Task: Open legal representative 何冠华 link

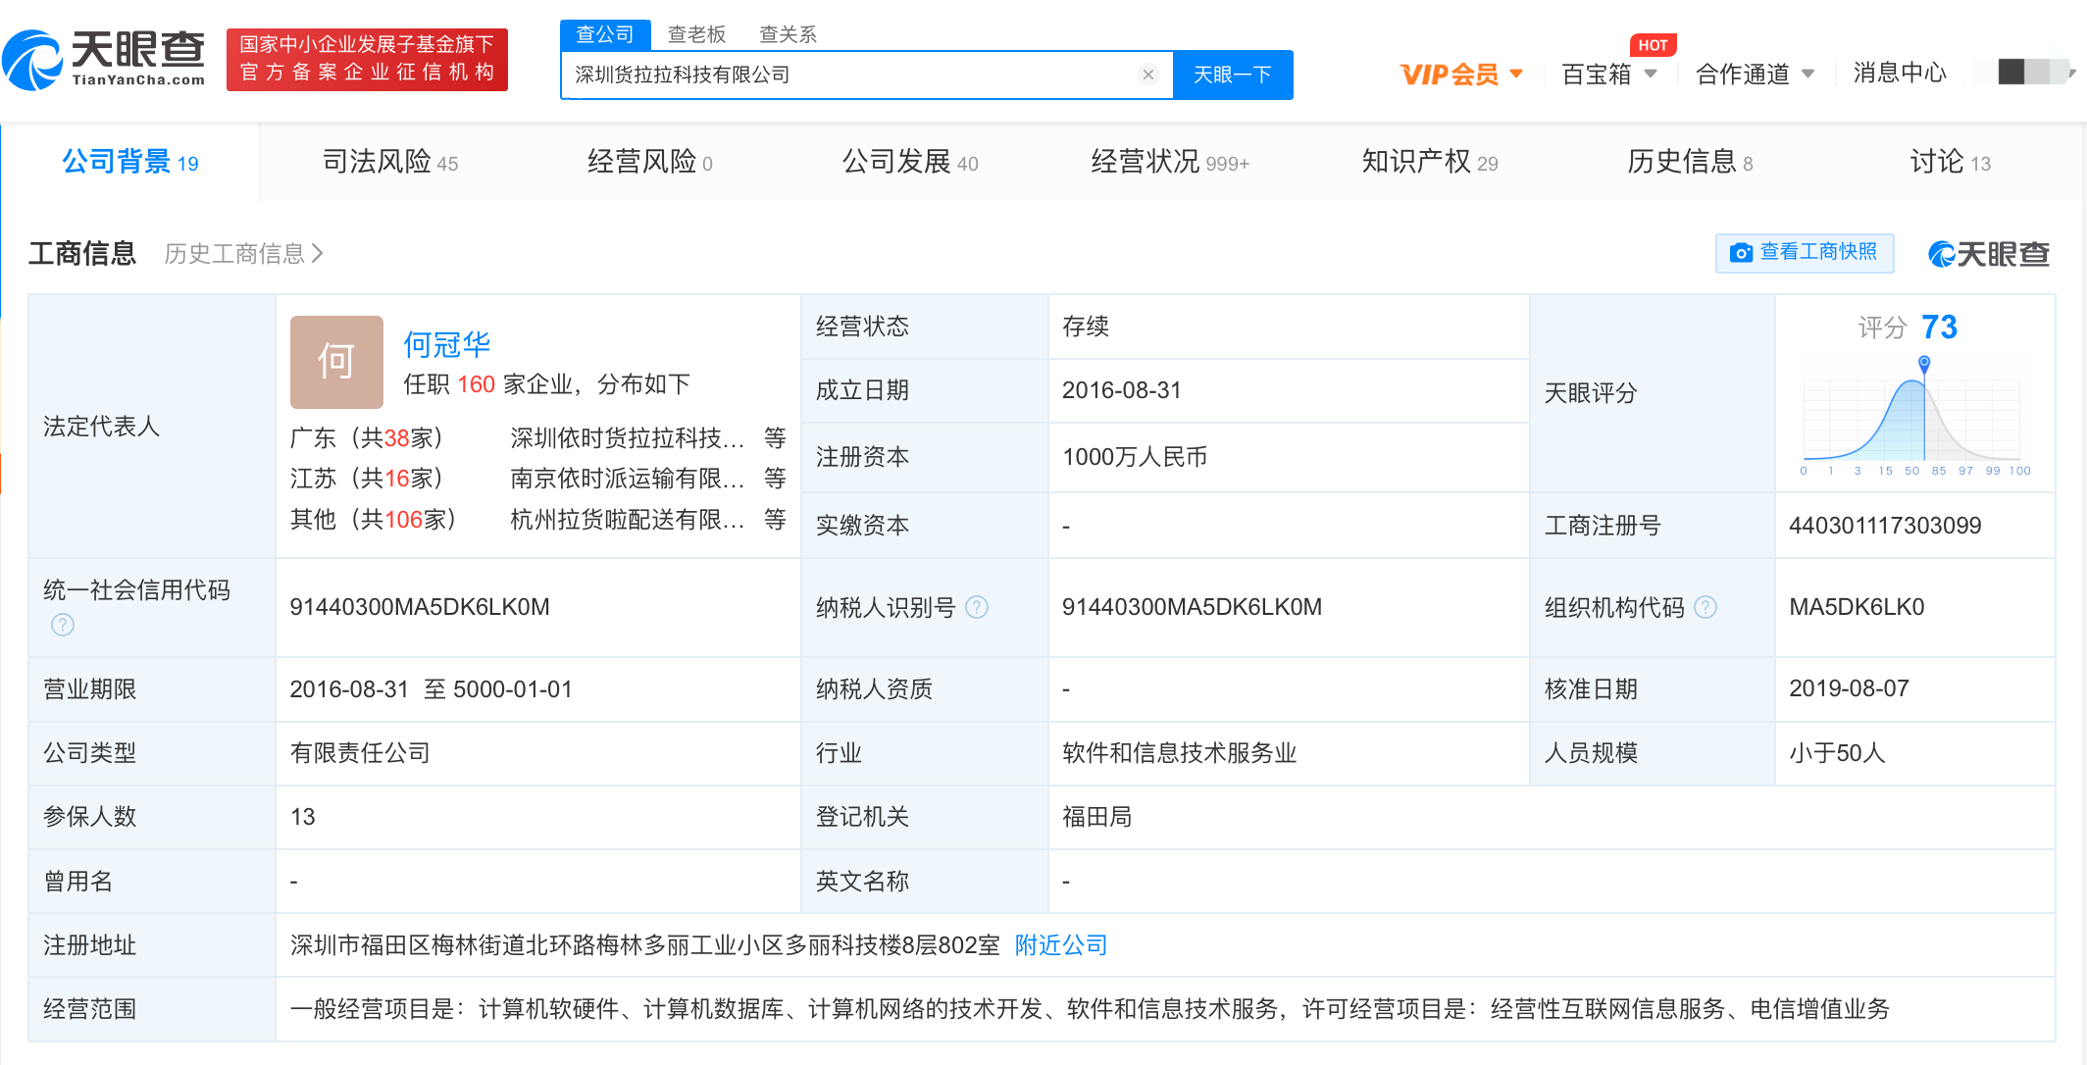Action: click(446, 344)
